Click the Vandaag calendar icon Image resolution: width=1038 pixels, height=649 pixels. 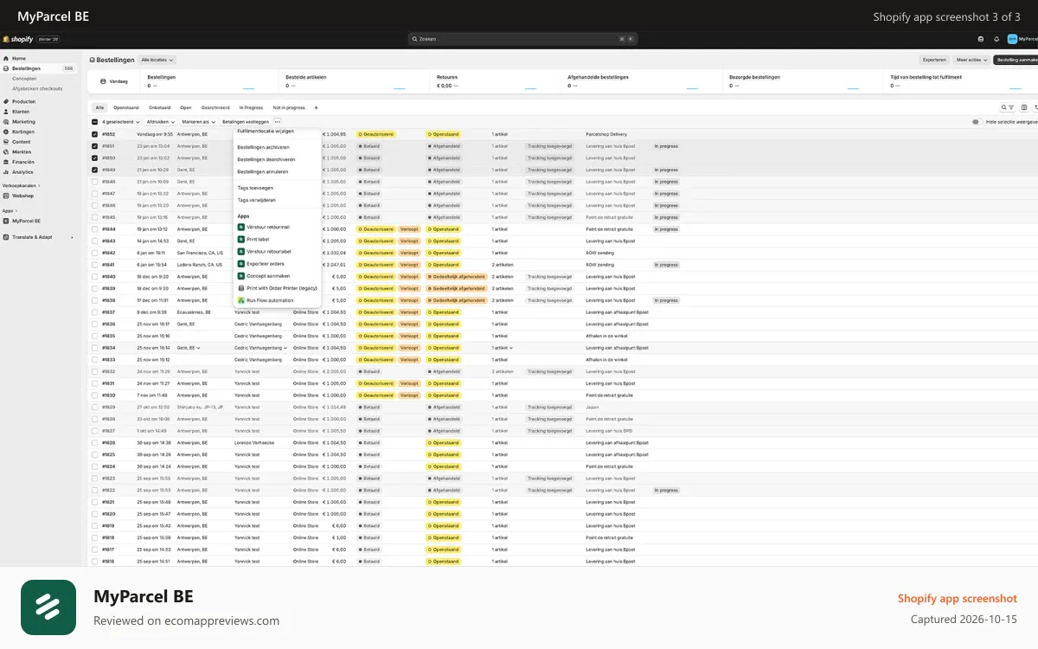click(x=103, y=81)
